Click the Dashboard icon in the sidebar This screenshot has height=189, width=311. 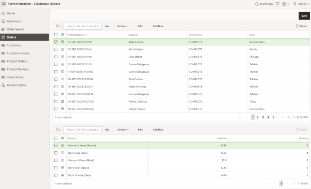coord(4,21)
